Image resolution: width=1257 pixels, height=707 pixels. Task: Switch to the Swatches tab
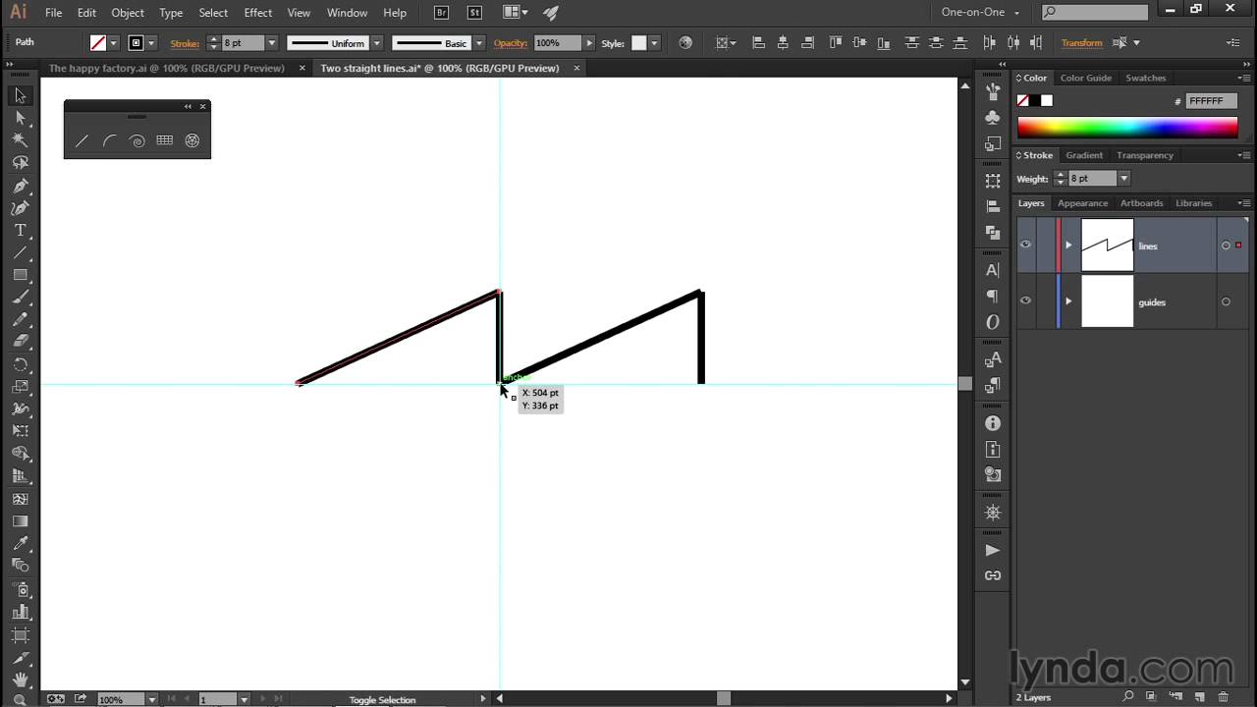pos(1146,78)
